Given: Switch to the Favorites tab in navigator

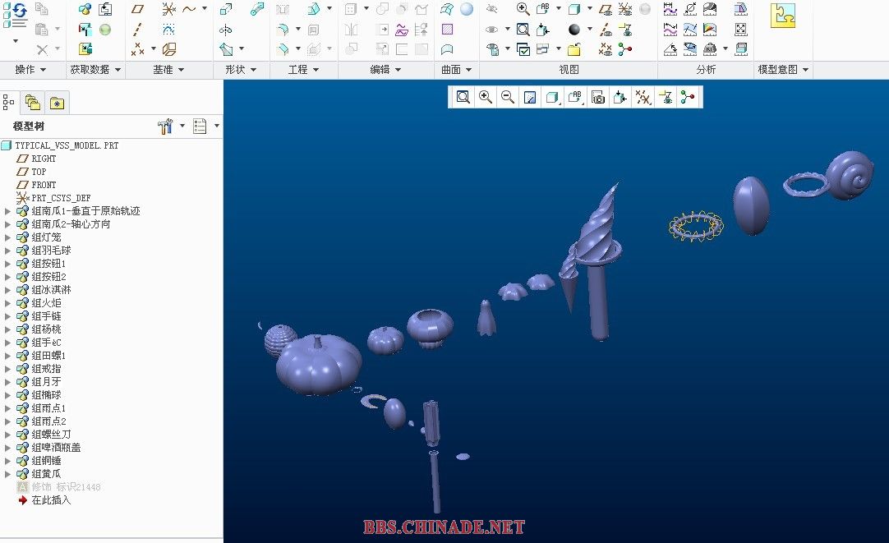Looking at the screenshot, I should pos(57,103).
